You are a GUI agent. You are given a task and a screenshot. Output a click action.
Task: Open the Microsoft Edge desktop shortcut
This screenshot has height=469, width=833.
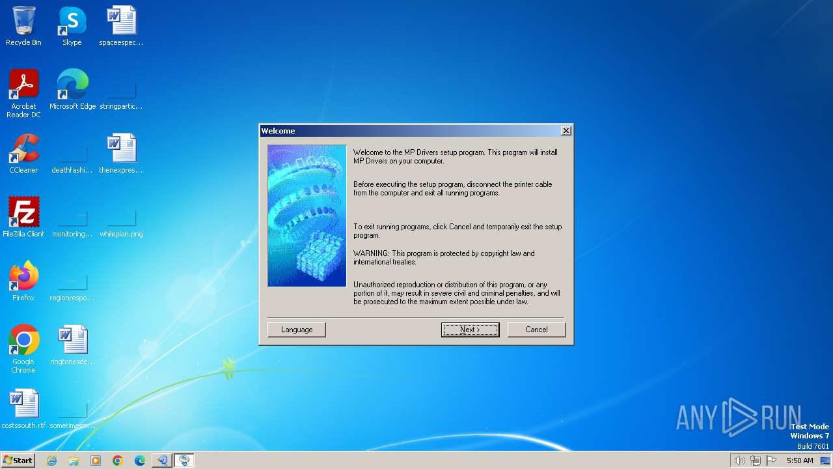(x=72, y=90)
